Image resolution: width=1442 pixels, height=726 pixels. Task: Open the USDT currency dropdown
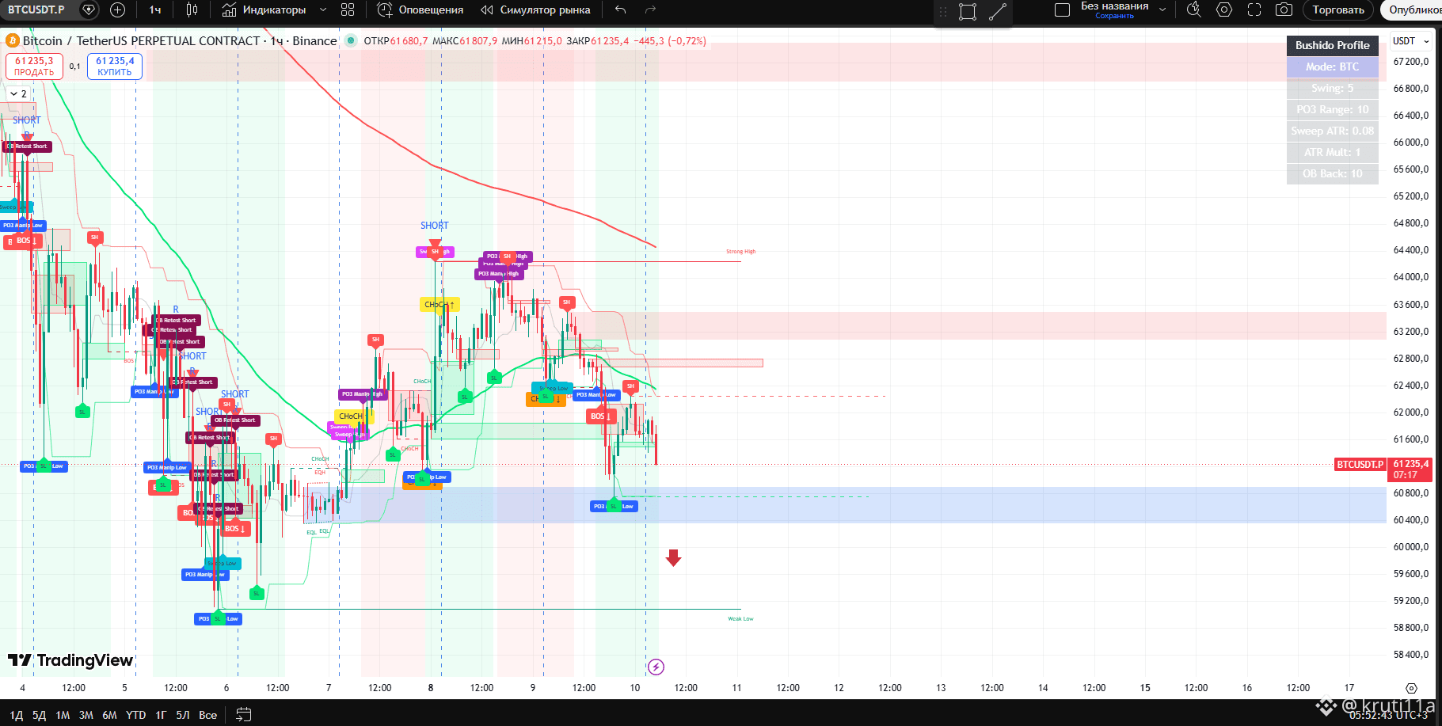[1411, 41]
